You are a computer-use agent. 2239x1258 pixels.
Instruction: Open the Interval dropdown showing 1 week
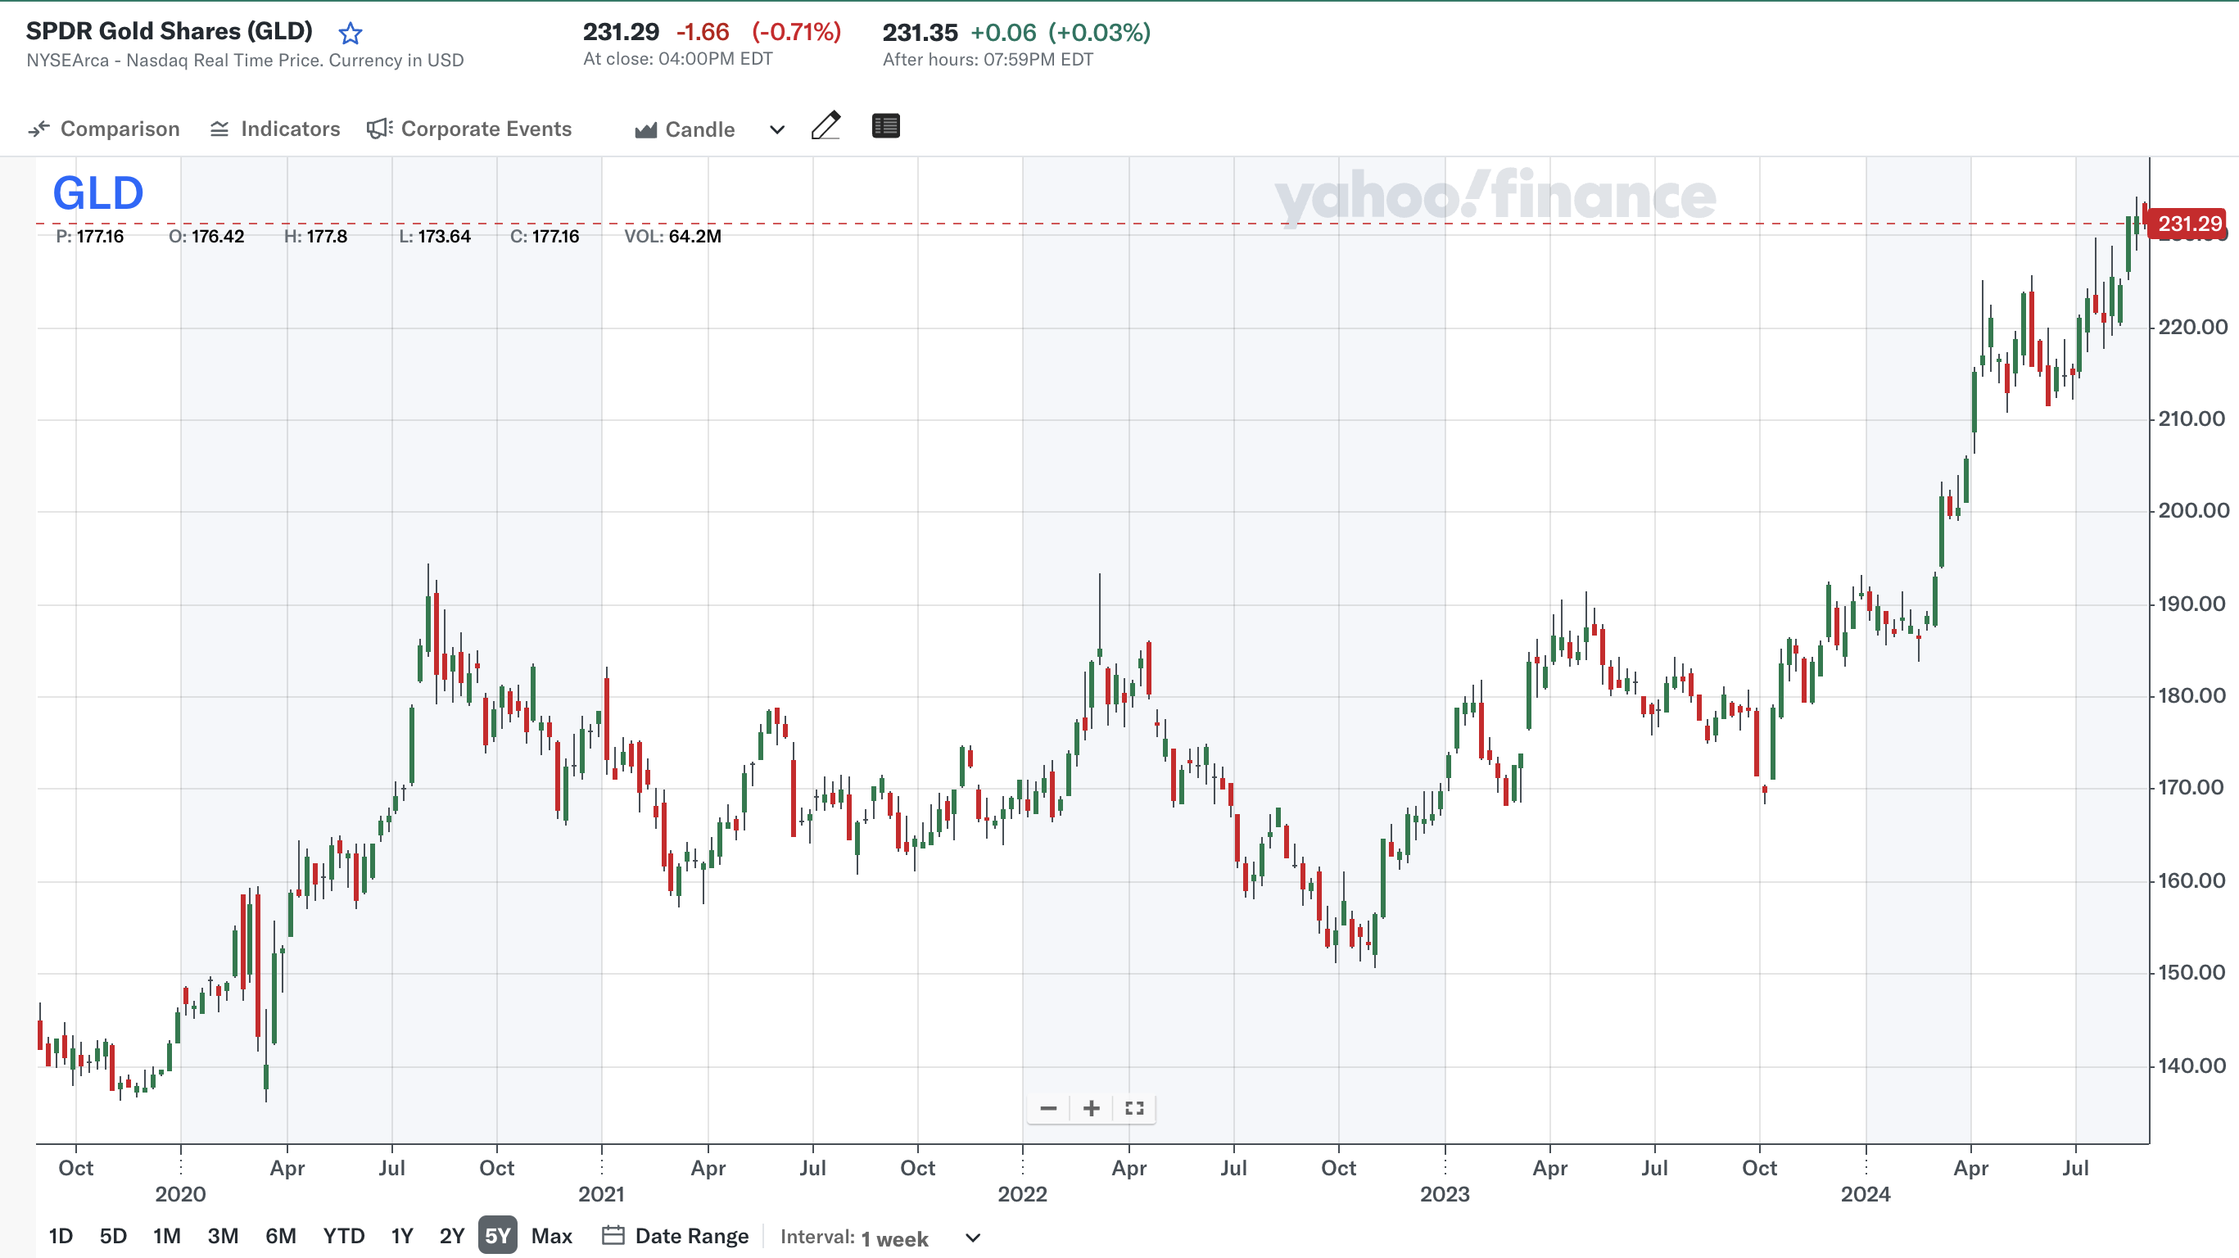pos(971,1238)
